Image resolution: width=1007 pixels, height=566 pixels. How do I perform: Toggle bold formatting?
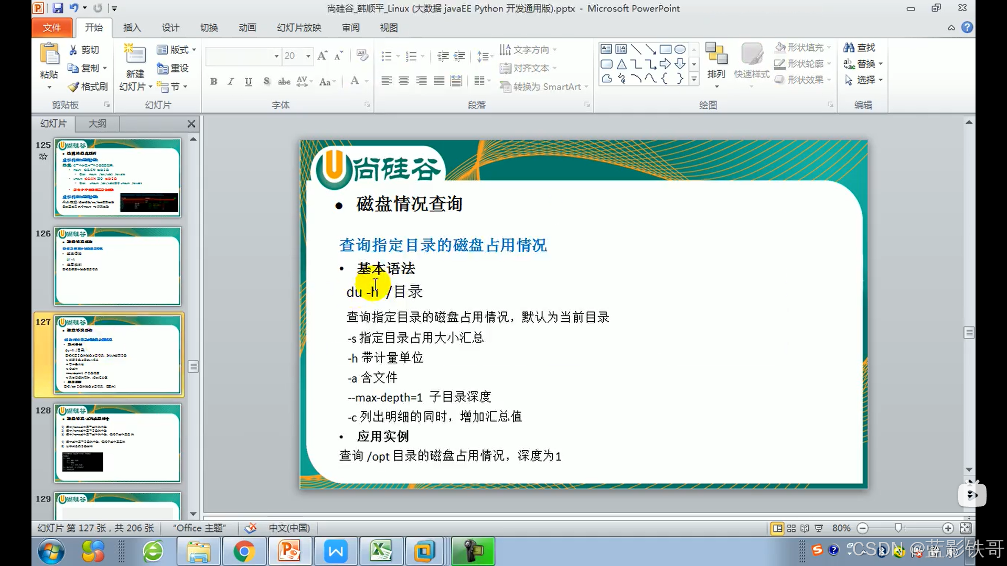pos(213,81)
